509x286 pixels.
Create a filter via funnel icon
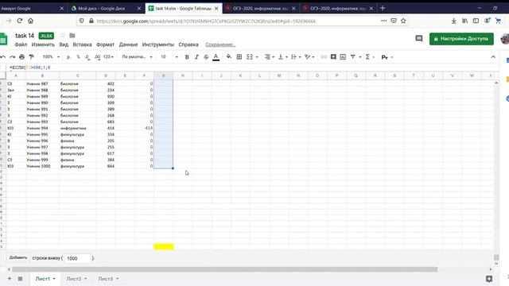[353, 57]
